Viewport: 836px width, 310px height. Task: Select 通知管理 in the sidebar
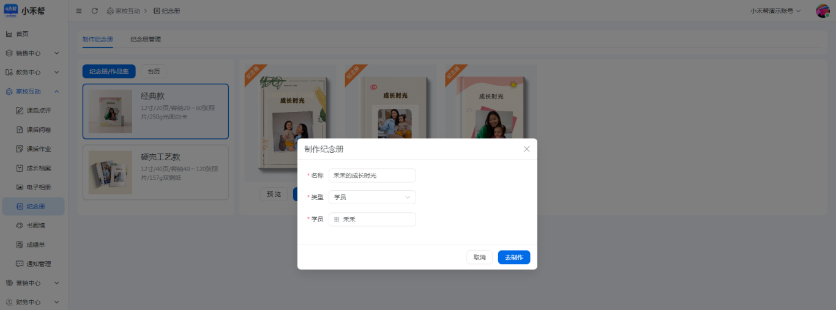coord(38,264)
